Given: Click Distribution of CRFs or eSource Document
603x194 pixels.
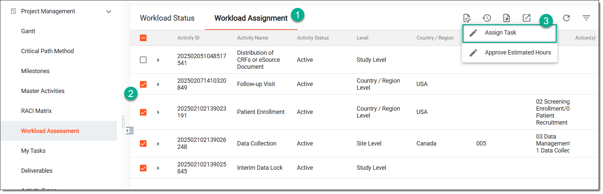Looking at the screenshot, I should coord(258,60).
